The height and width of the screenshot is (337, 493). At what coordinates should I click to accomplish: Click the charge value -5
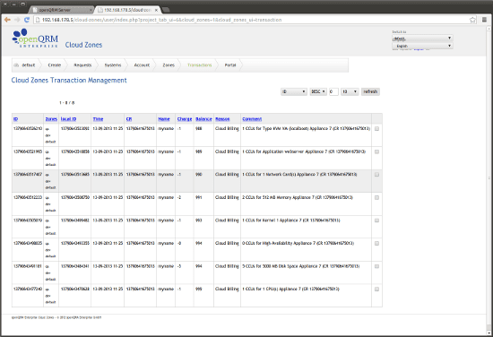click(x=179, y=266)
